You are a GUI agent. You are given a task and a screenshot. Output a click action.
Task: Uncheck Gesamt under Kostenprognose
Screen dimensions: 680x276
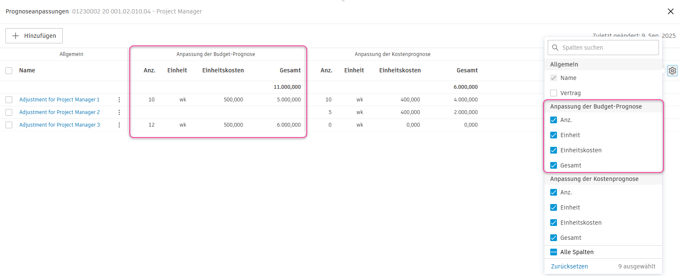(554, 238)
